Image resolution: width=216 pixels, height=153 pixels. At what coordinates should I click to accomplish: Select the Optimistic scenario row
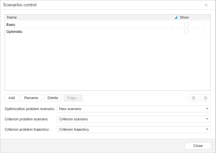point(66,32)
